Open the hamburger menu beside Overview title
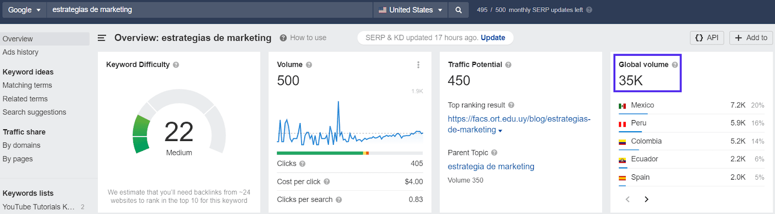The image size is (775, 214). (102, 38)
